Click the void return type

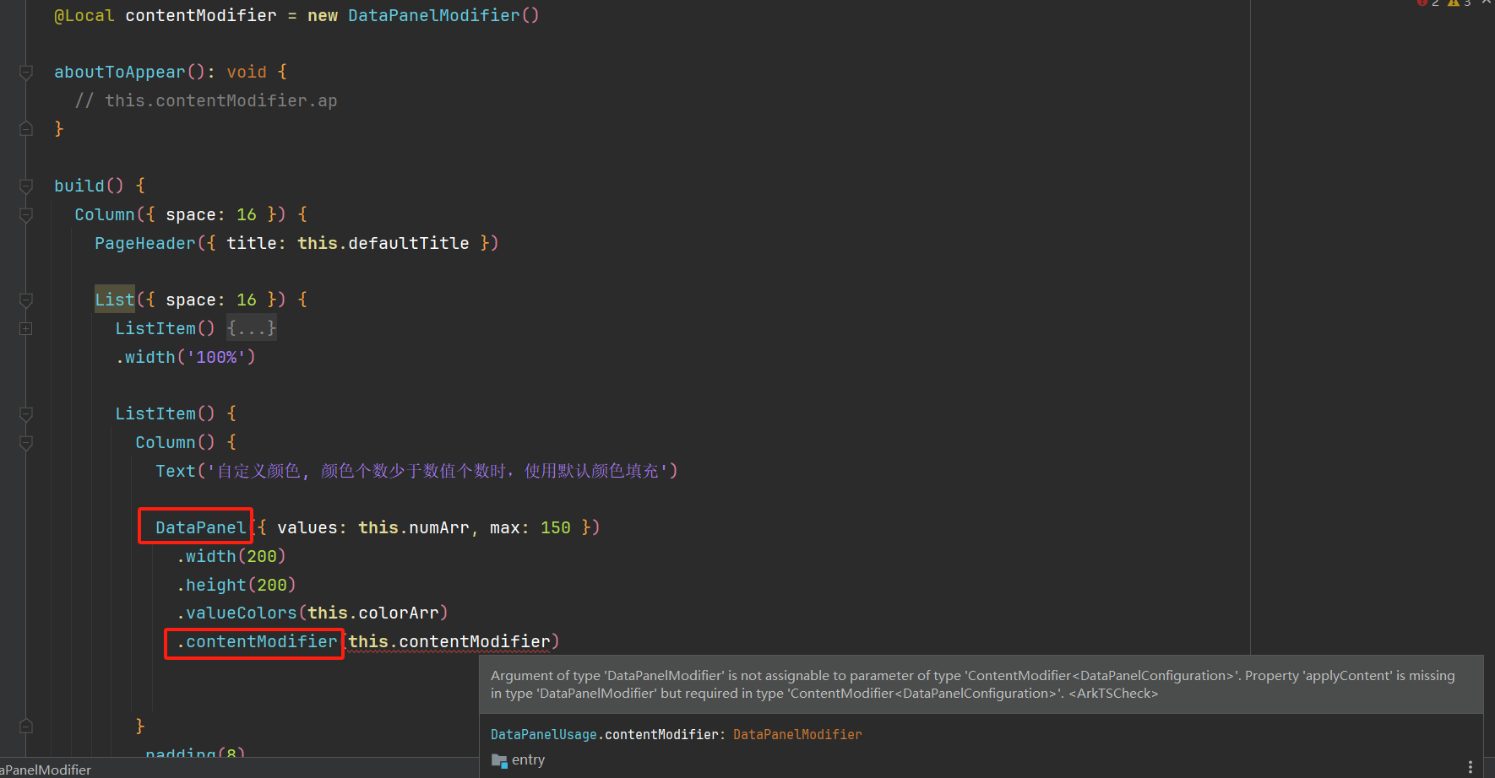coord(247,73)
